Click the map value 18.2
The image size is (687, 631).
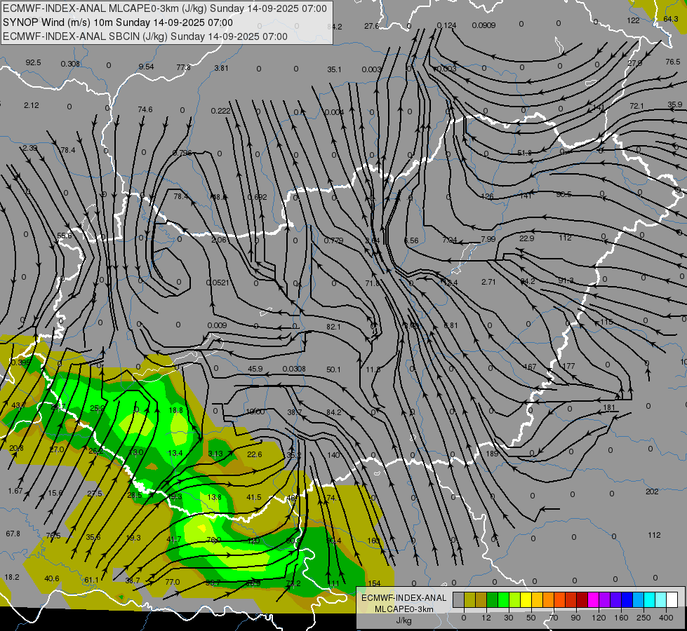(12, 577)
